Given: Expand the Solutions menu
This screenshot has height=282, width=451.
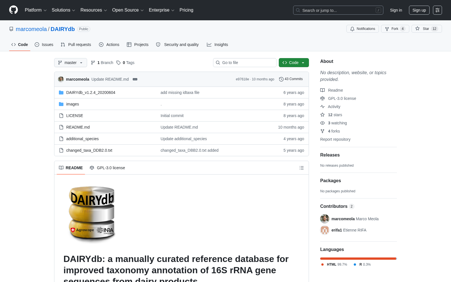Looking at the screenshot, I should click(x=63, y=10).
